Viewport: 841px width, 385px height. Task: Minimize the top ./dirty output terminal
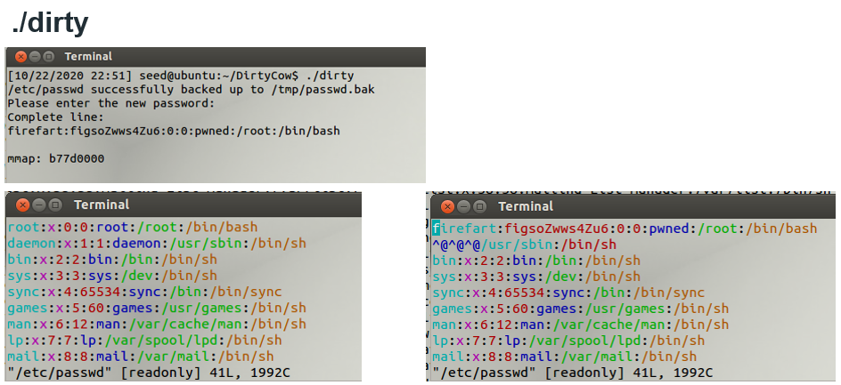[35, 56]
